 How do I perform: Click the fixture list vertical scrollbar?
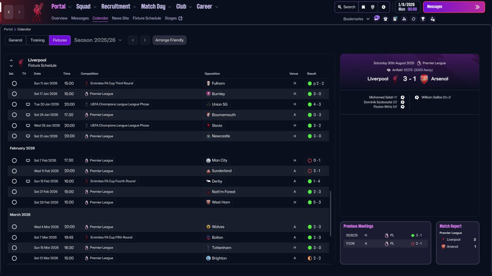(x=330, y=214)
